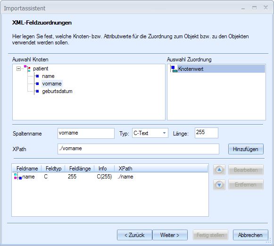Go back with the Zurück button
This screenshot has height=246, width=274.
click(x=134, y=235)
